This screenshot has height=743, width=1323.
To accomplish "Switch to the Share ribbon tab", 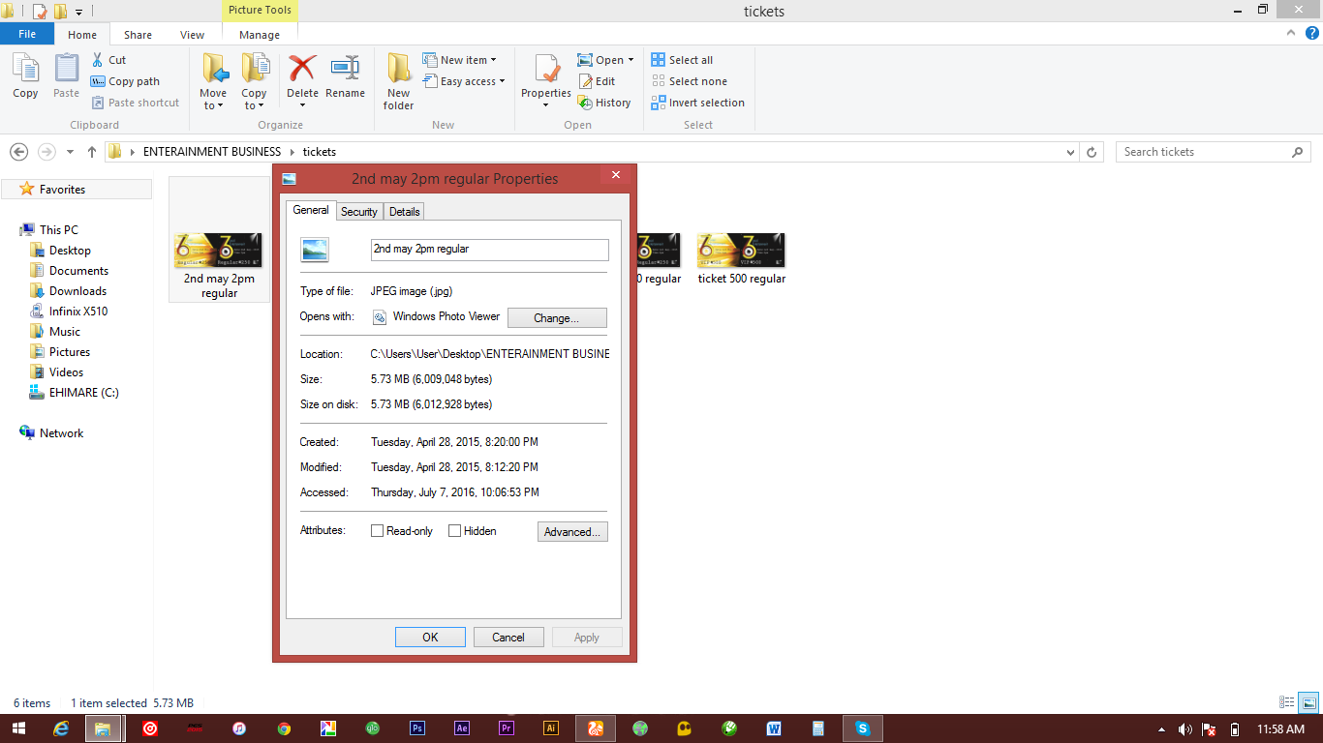I will point(138,35).
